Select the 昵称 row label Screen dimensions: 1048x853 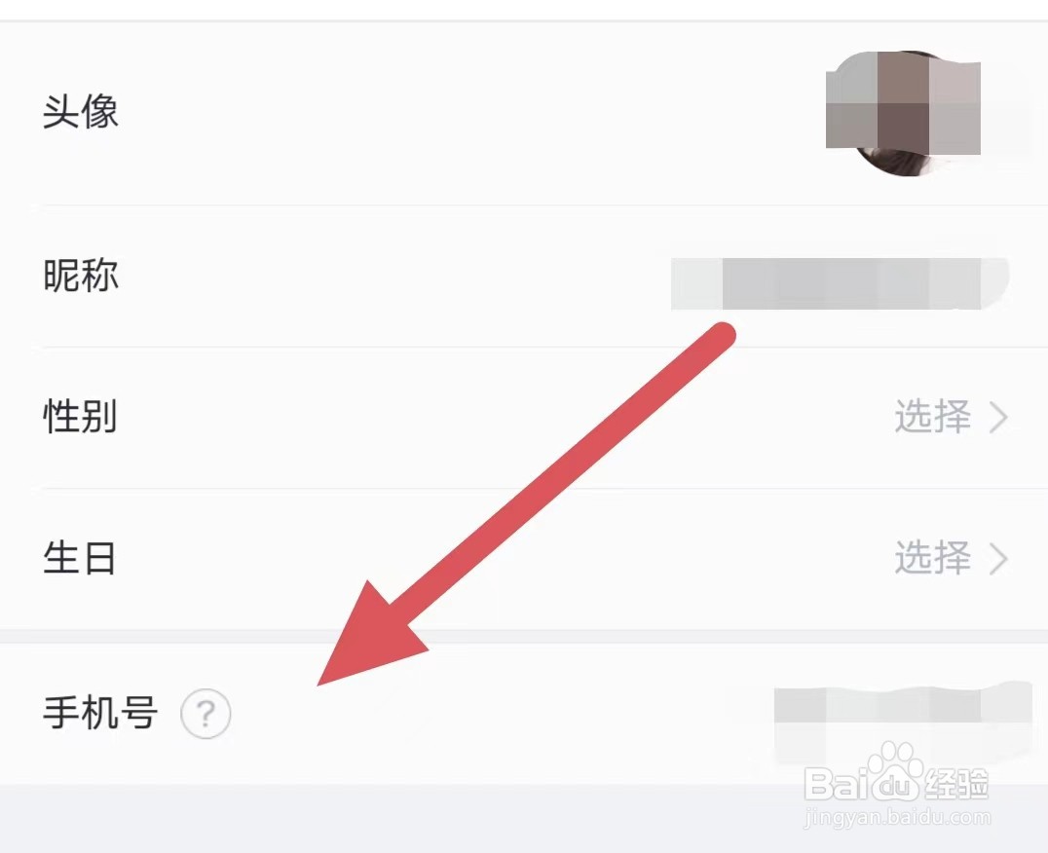(x=81, y=275)
